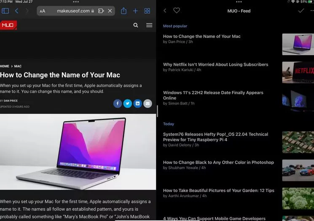Click the MUO logo
The width and height of the screenshot is (314, 221).
tap(8, 25)
